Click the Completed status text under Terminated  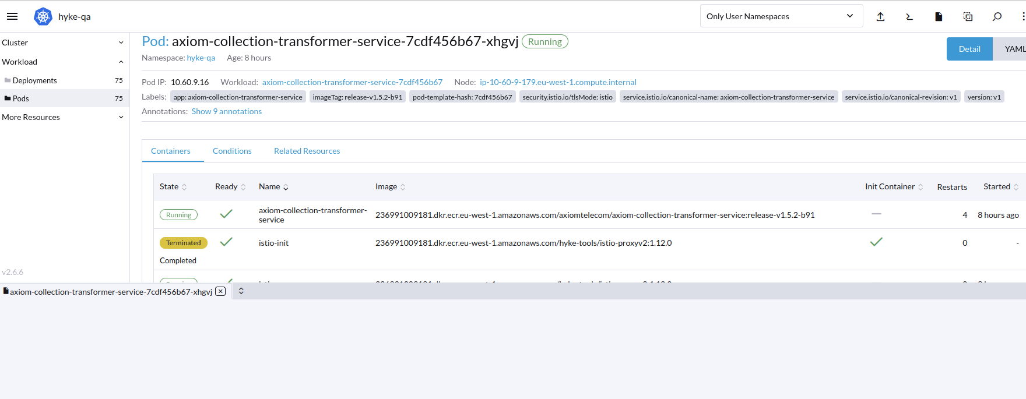click(178, 260)
